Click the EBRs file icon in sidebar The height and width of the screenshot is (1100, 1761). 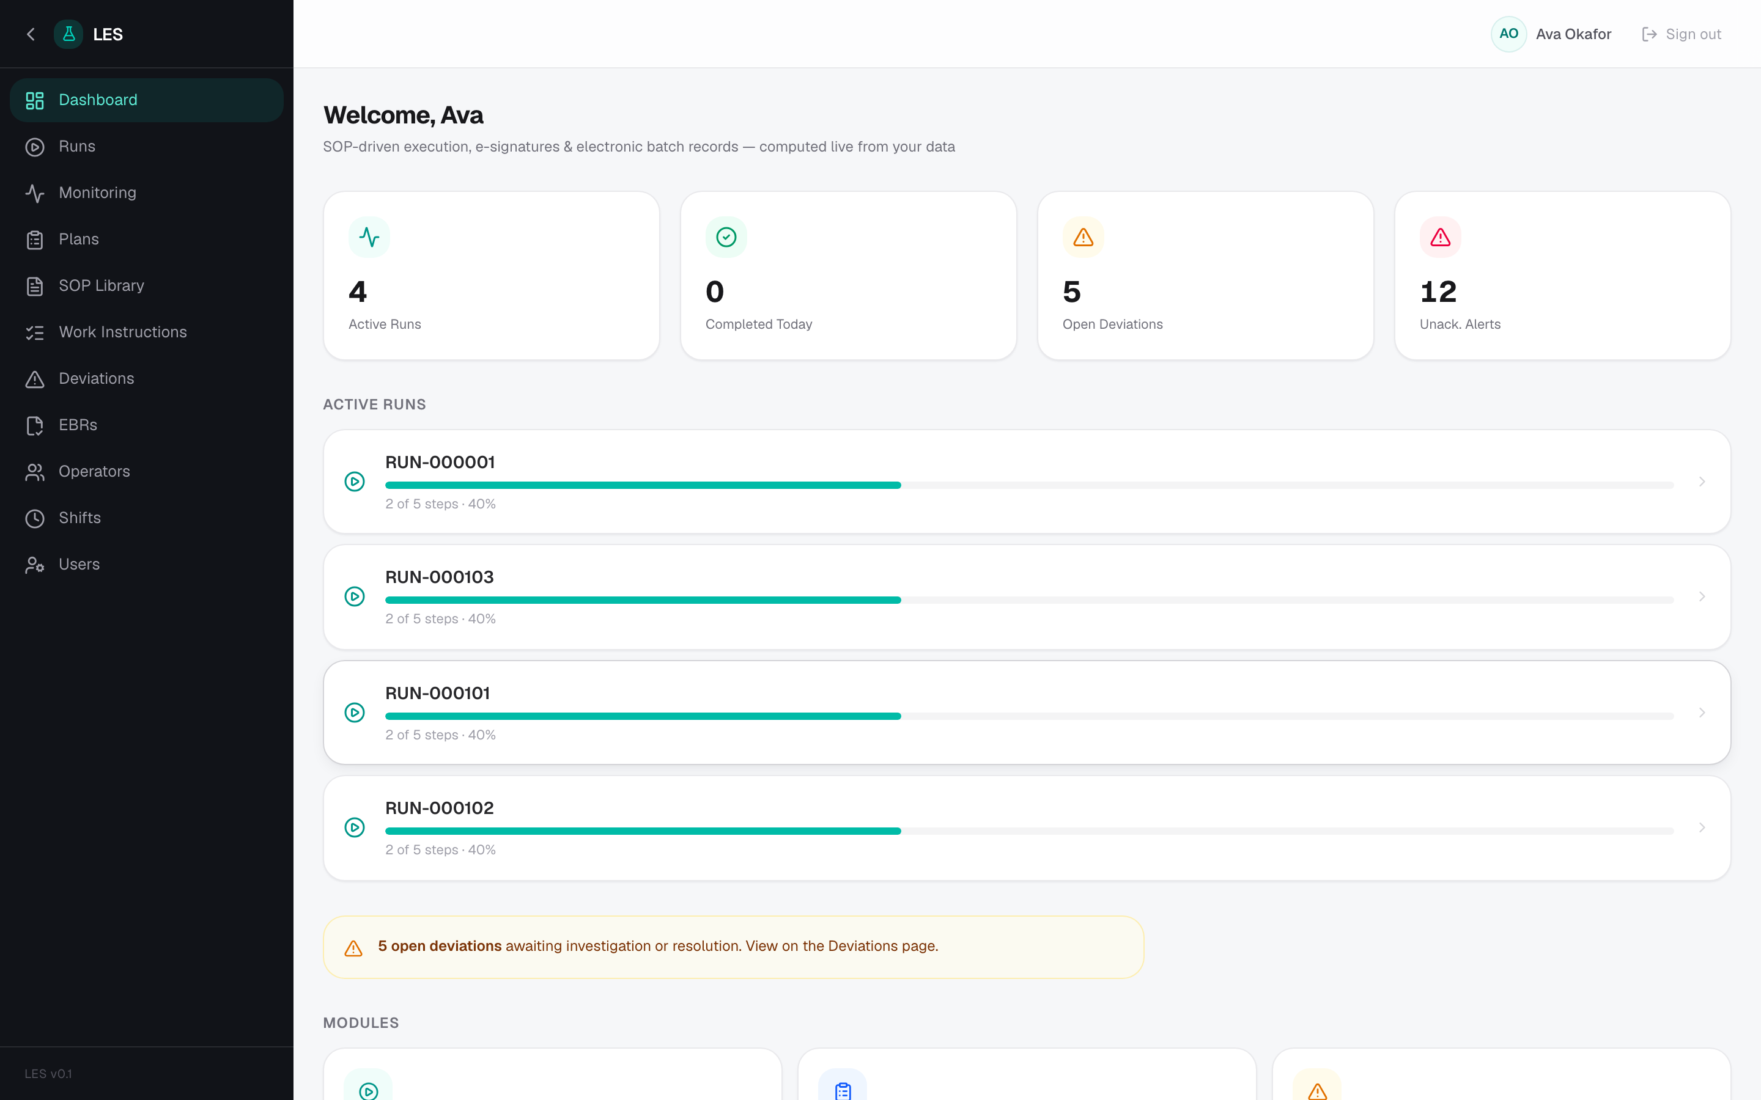[x=35, y=425]
